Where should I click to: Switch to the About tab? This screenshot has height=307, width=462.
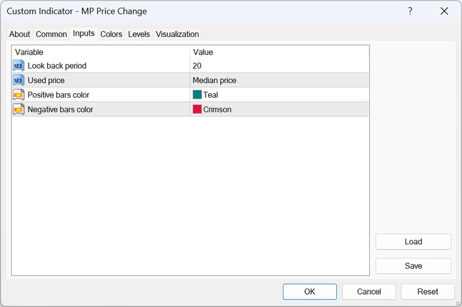coord(19,34)
